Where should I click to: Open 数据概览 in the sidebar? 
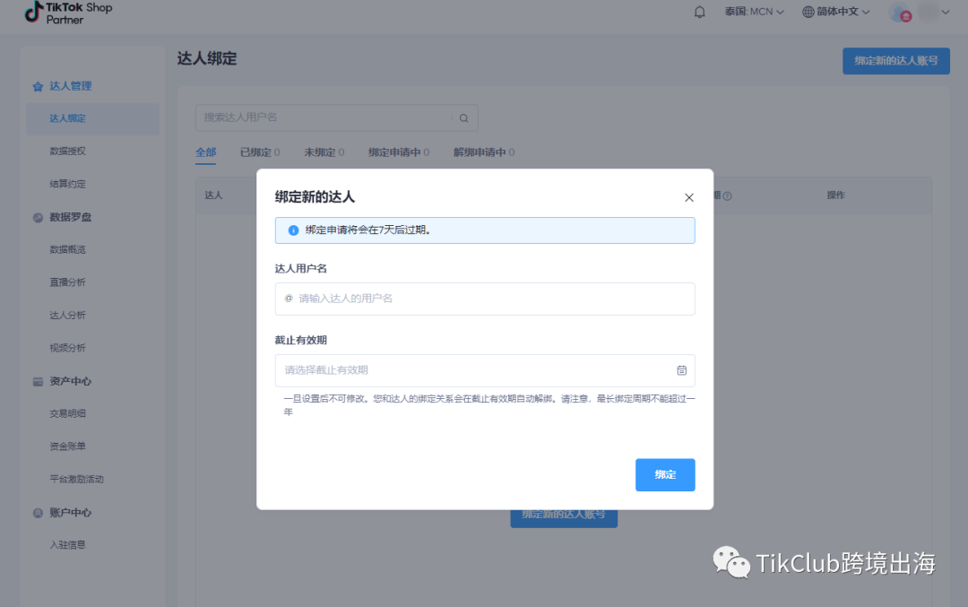tap(68, 249)
